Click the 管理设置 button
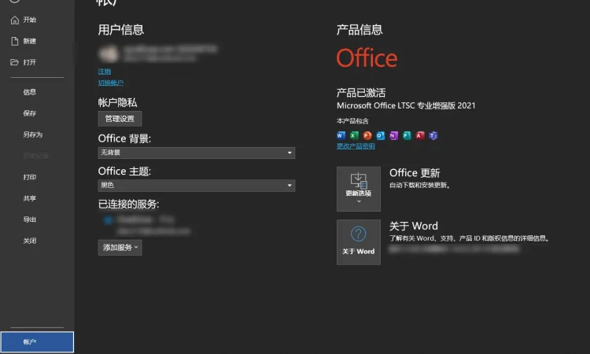The height and width of the screenshot is (354, 590). [120, 119]
